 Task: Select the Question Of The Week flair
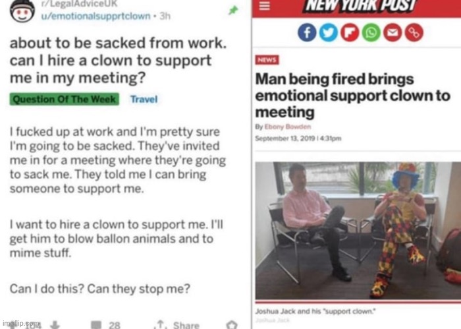click(x=65, y=99)
